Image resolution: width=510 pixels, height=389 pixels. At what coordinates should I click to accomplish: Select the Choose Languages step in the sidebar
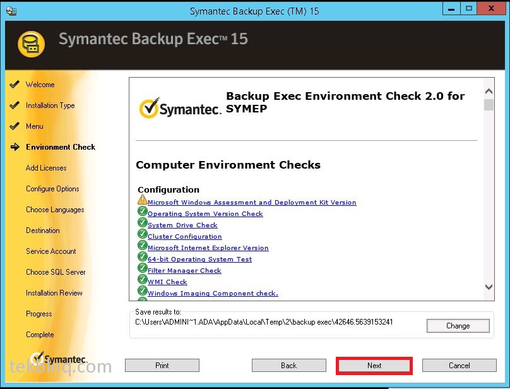(x=55, y=210)
